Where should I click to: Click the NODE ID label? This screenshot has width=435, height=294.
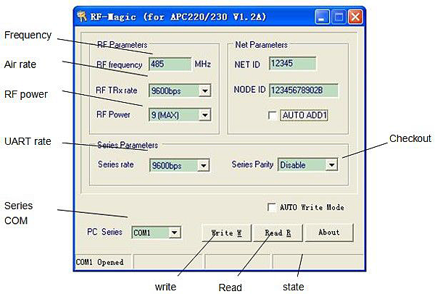click(x=249, y=90)
